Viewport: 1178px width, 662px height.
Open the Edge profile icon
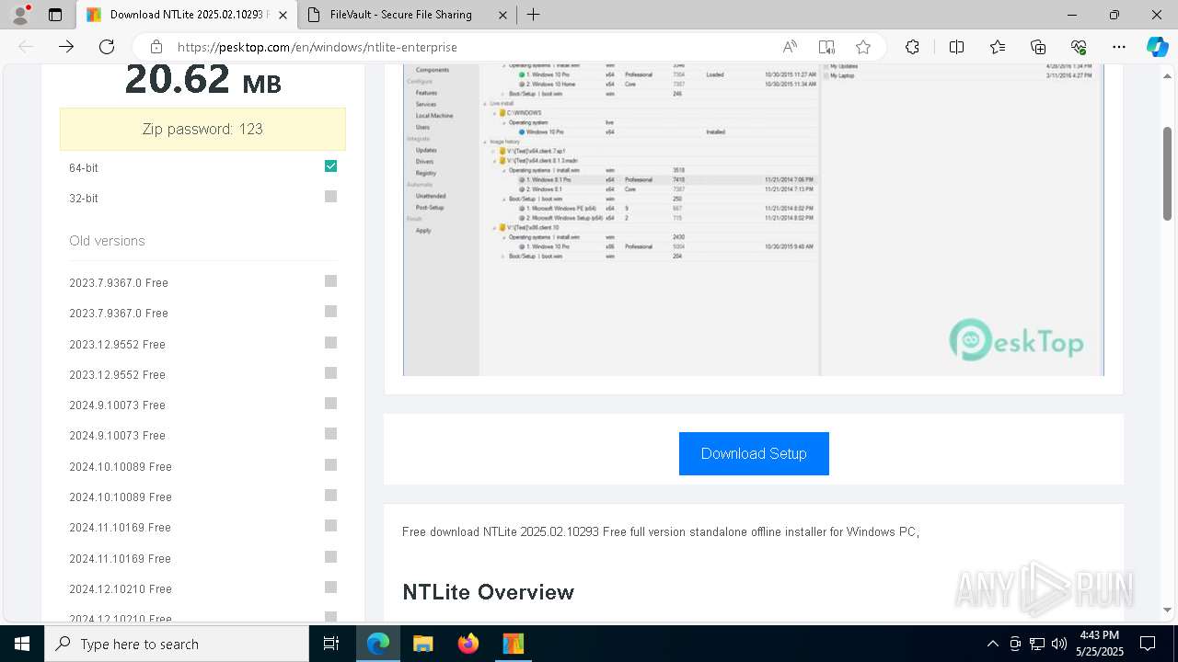click(x=20, y=15)
